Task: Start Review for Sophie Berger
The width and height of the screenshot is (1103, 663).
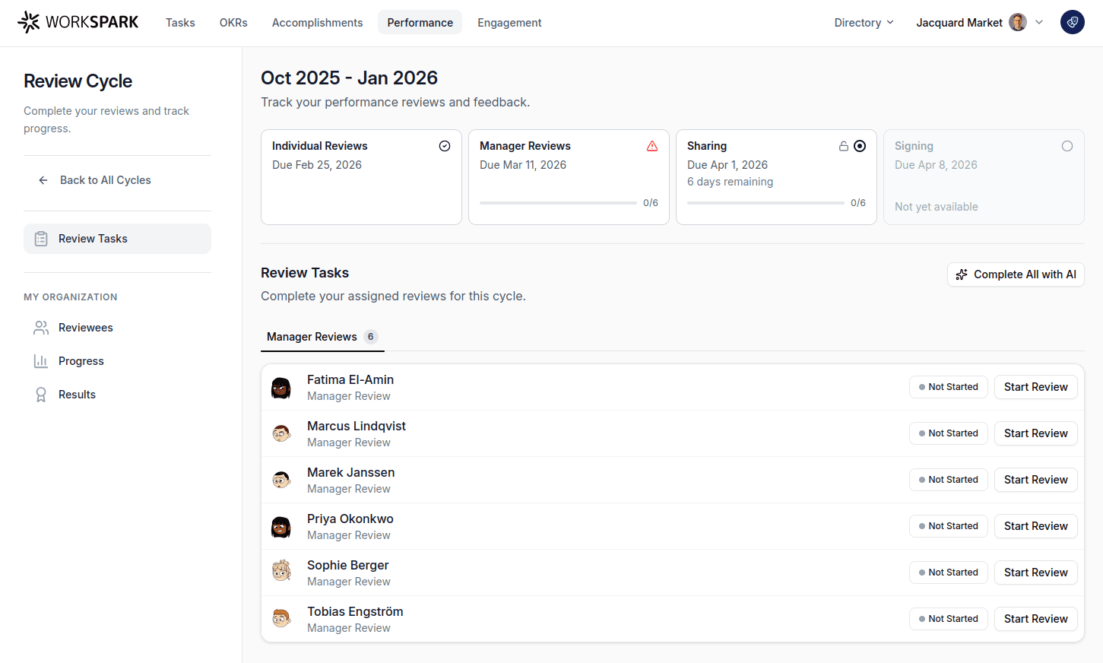Action: click(x=1035, y=572)
